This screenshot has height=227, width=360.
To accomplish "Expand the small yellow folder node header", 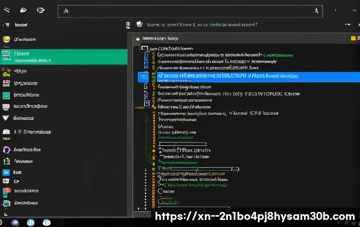I will point(138,39).
